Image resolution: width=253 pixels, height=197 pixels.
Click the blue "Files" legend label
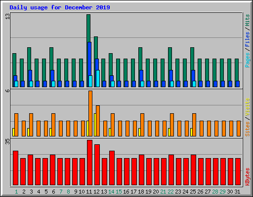click(x=247, y=39)
